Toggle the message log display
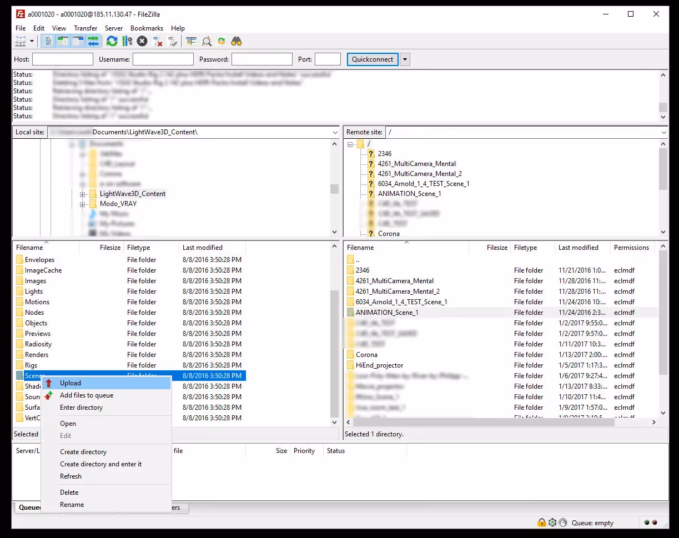The height and width of the screenshot is (538, 679). tap(47, 41)
